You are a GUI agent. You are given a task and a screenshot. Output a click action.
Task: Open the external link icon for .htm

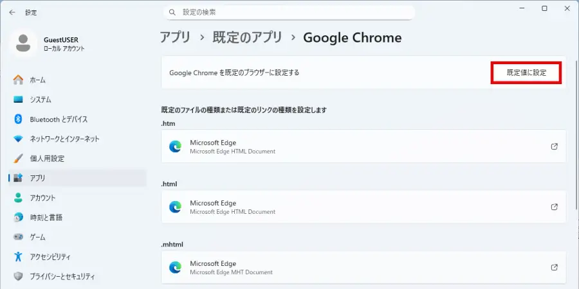(555, 146)
